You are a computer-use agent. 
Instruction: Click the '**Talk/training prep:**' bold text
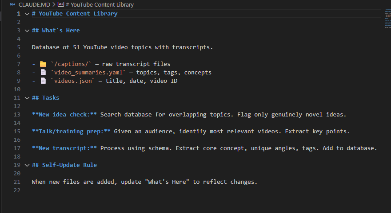coord(71,132)
